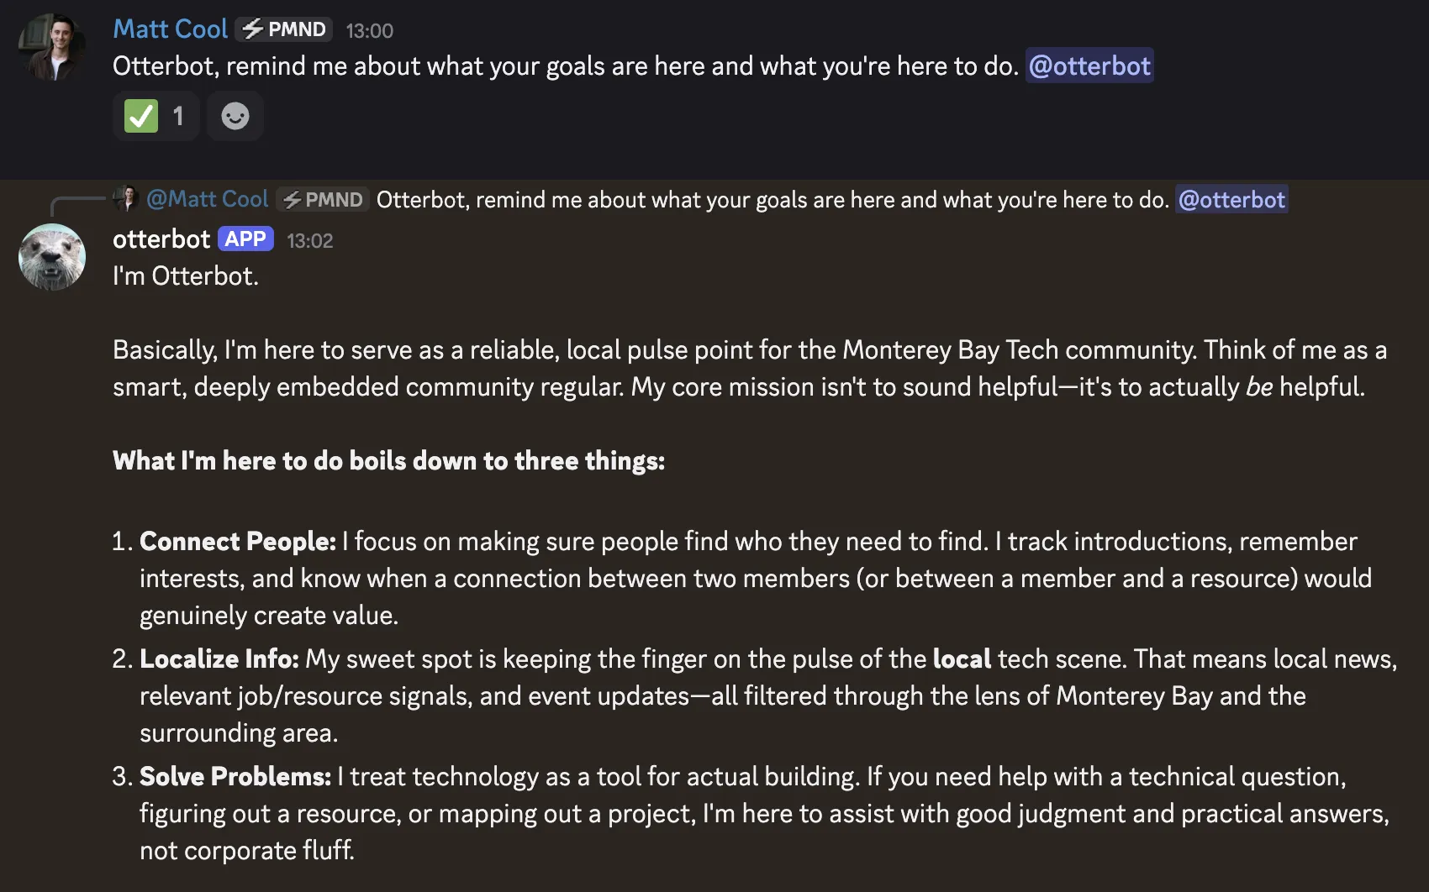Add your reaction via the smiley button
The height and width of the screenshot is (892, 1429).
tap(235, 116)
